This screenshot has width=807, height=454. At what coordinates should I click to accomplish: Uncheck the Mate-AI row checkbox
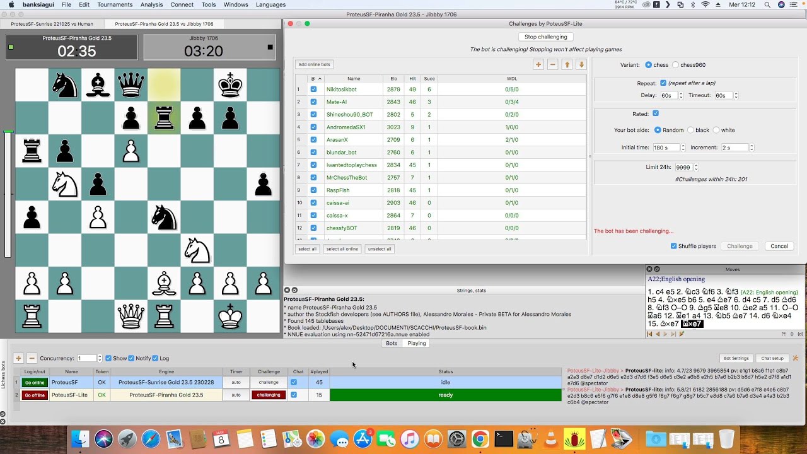click(313, 102)
